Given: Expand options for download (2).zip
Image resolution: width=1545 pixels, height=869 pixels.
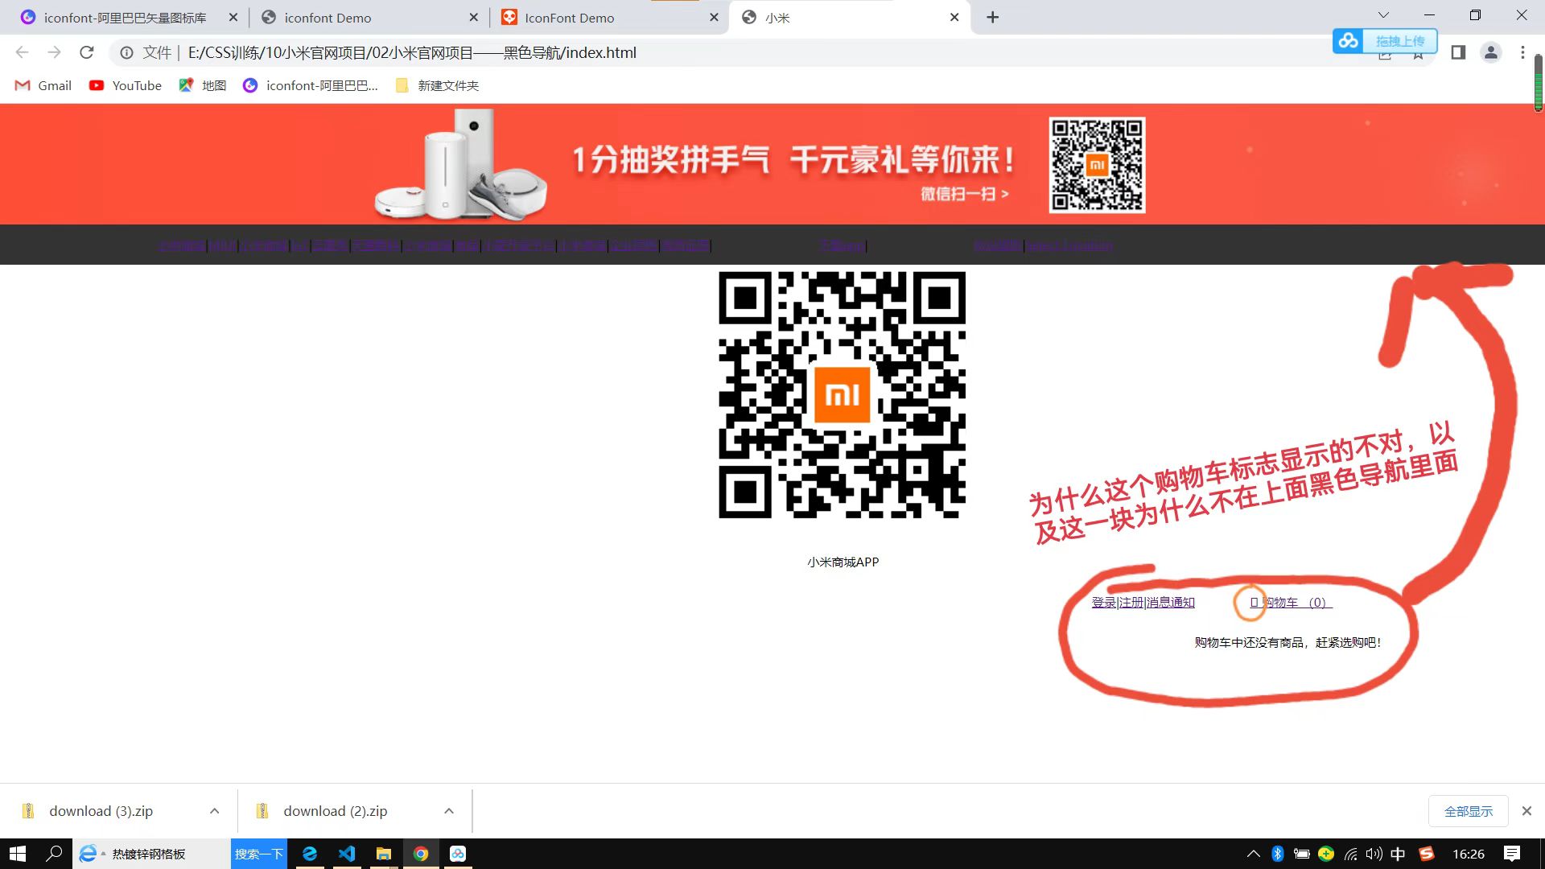Looking at the screenshot, I should click(x=449, y=811).
